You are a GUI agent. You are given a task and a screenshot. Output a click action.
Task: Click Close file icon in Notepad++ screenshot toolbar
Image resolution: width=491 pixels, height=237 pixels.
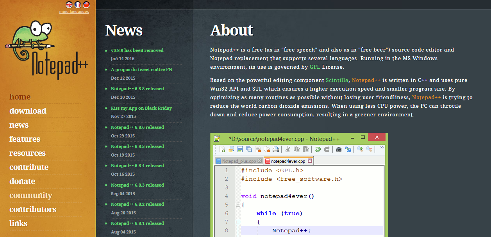[258, 149]
